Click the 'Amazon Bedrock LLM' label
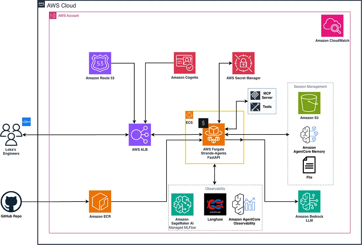The width and height of the screenshot is (362, 245). pos(309,218)
